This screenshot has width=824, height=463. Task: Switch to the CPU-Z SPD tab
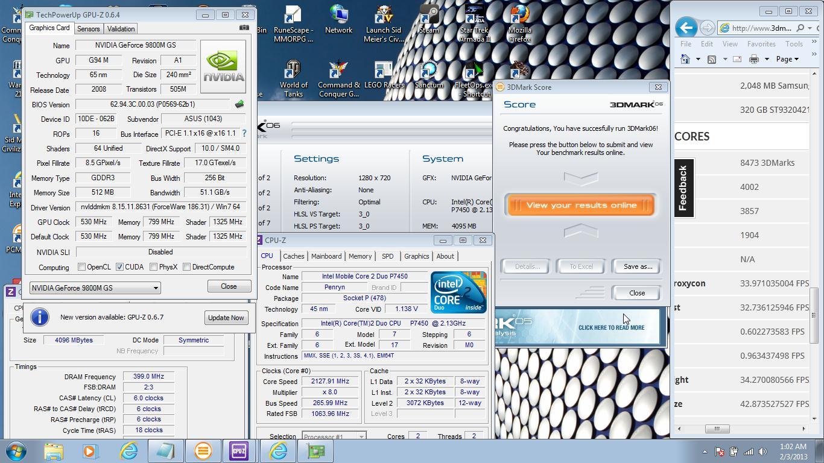(x=387, y=256)
